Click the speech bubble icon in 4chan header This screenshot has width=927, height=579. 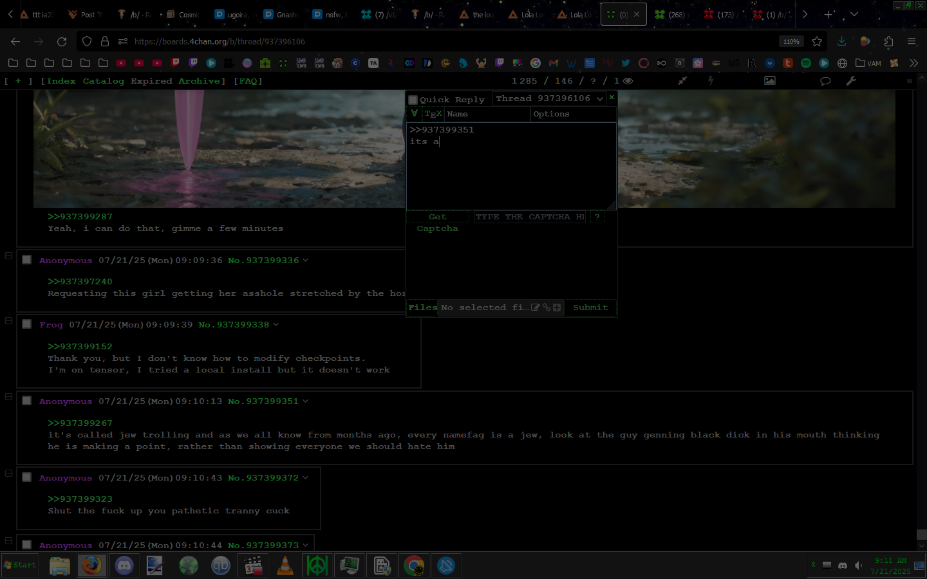tap(825, 81)
